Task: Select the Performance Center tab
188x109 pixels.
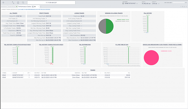Action: (x=25, y=7)
